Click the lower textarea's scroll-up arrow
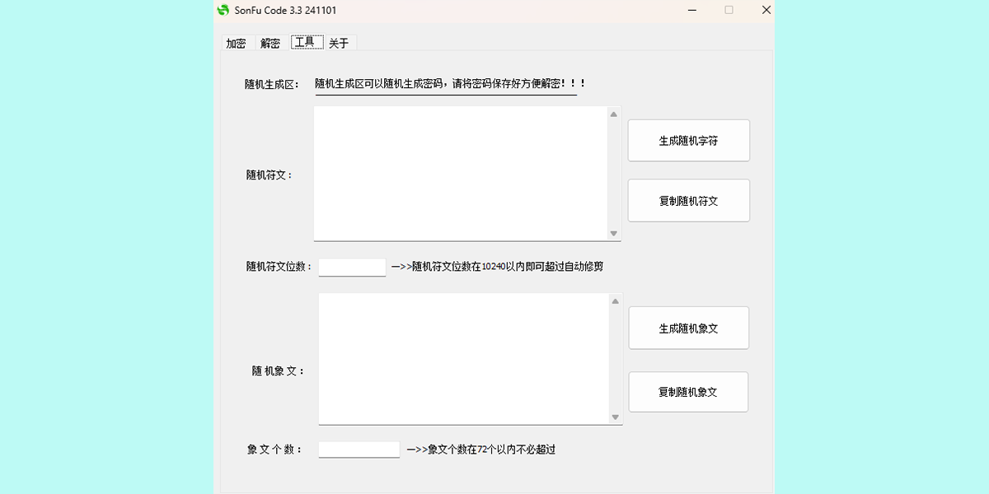The image size is (989, 494). [x=613, y=301]
